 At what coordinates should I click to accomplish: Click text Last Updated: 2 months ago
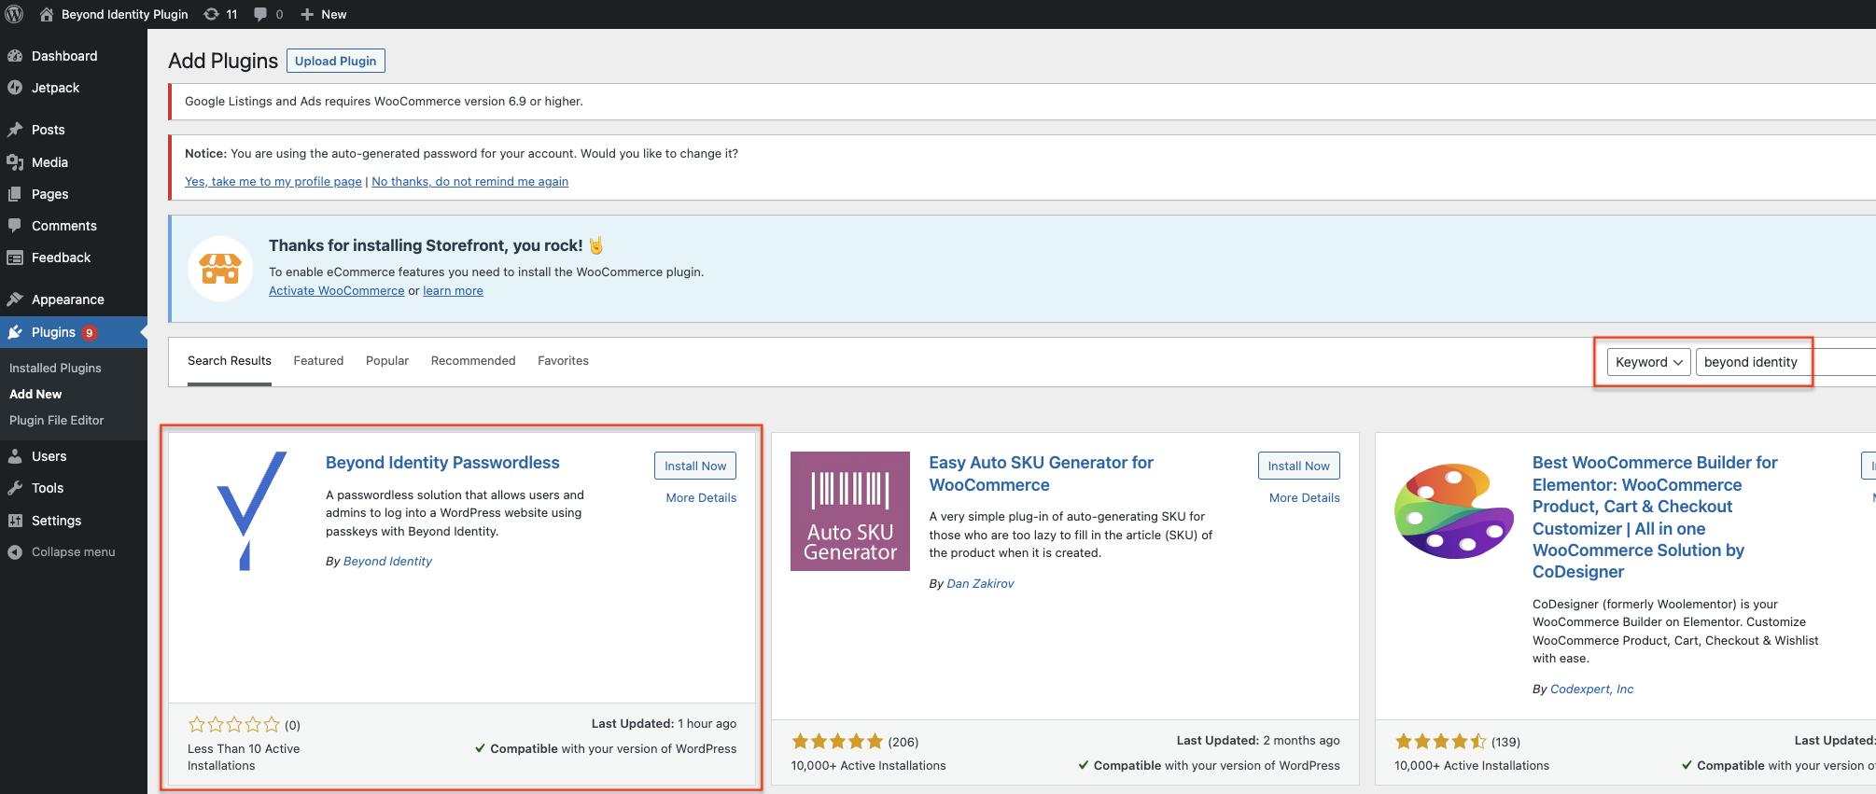pyautogui.click(x=1258, y=741)
